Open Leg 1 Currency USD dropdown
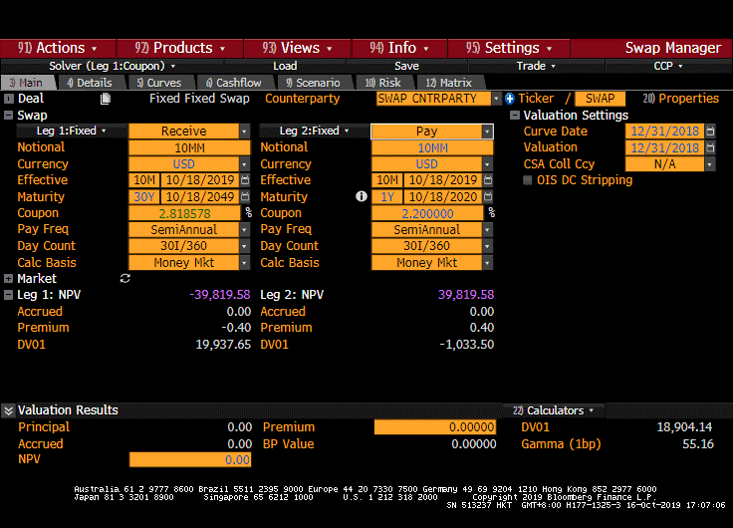733x528 pixels. (244, 164)
